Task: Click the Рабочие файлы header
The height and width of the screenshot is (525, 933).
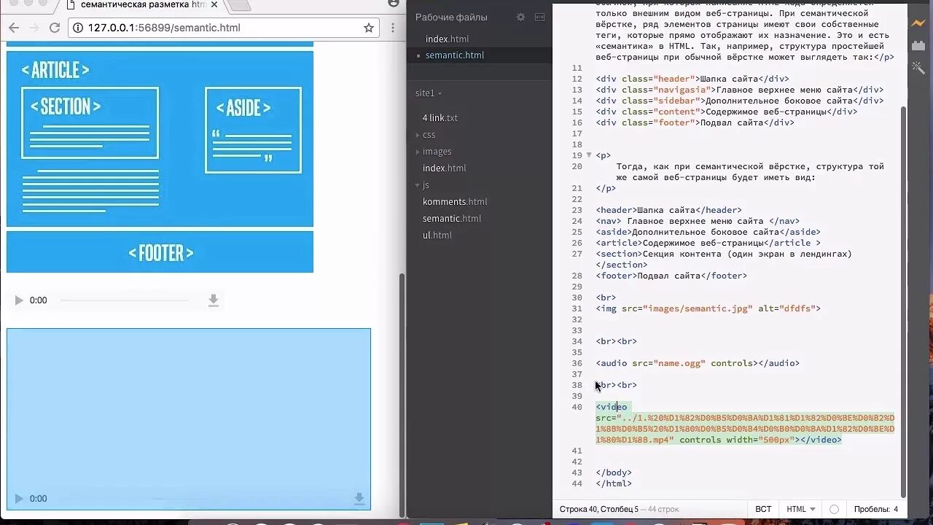Action: click(451, 17)
